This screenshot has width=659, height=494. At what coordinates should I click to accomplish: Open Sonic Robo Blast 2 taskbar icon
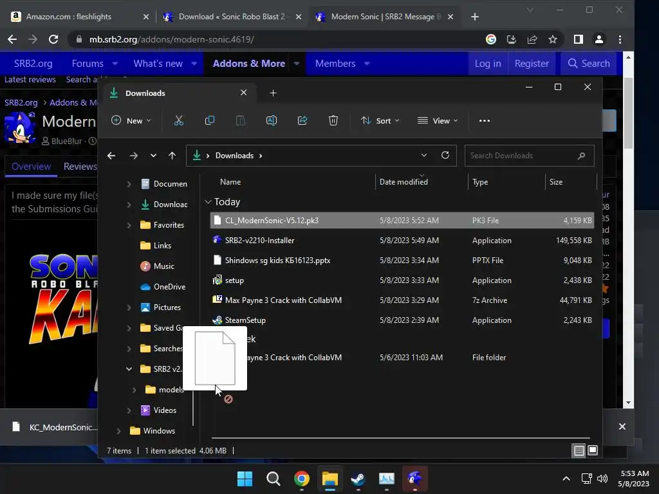tap(415, 479)
